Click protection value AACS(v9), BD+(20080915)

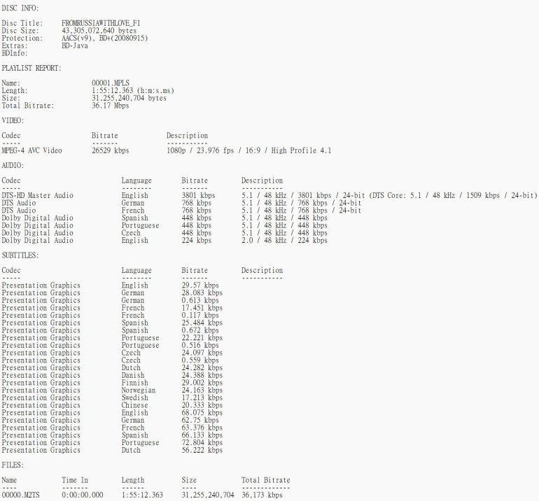[x=104, y=38]
